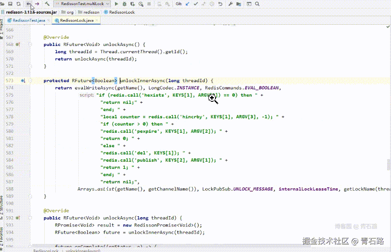Collapse the method fold at line 568
This screenshot has width=391, height=252.
pyautogui.click(x=30, y=44)
